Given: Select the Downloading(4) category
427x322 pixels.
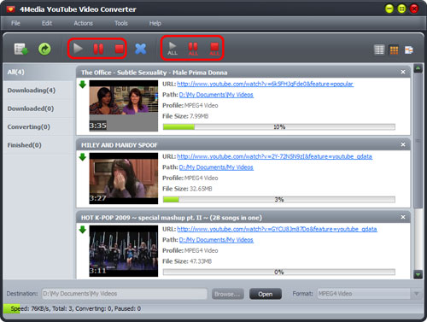Looking at the screenshot, I should 39,91.
